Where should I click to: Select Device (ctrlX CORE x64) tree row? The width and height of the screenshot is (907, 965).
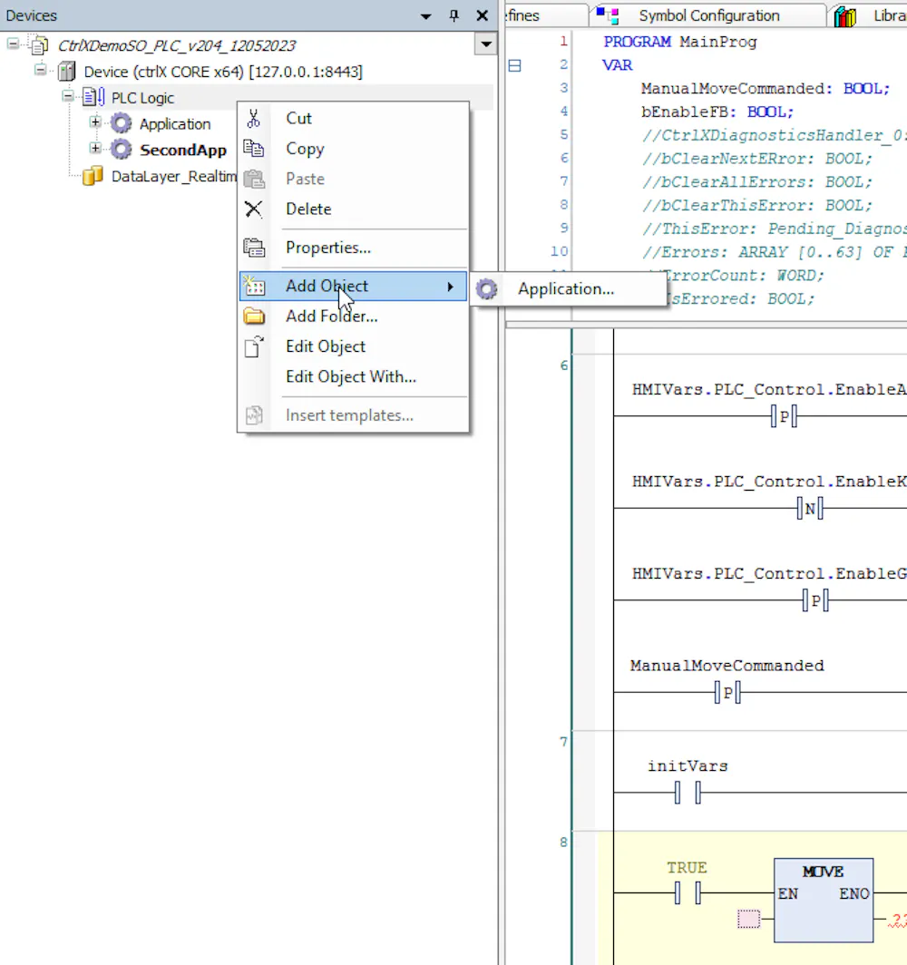point(223,72)
